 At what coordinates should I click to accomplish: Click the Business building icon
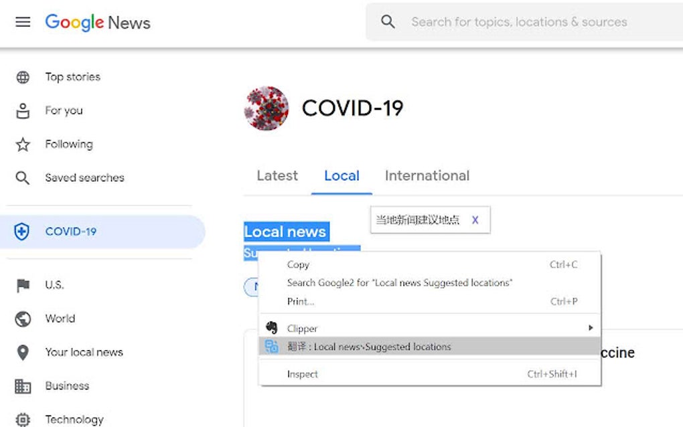click(22, 386)
